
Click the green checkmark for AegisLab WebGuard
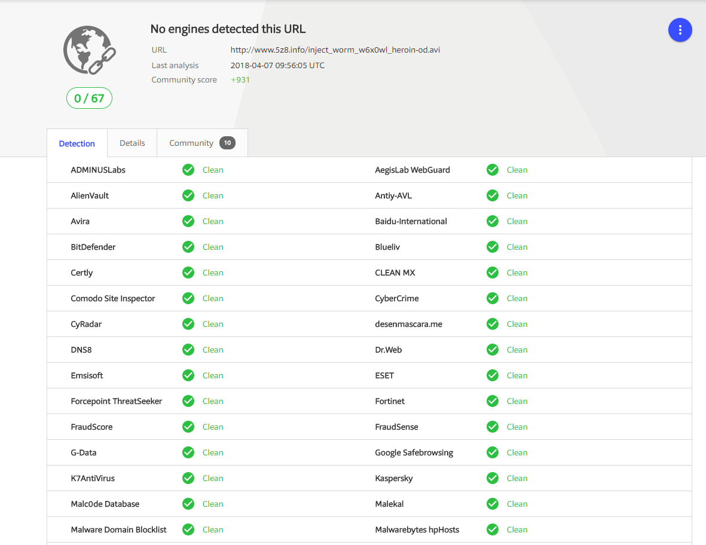click(493, 170)
